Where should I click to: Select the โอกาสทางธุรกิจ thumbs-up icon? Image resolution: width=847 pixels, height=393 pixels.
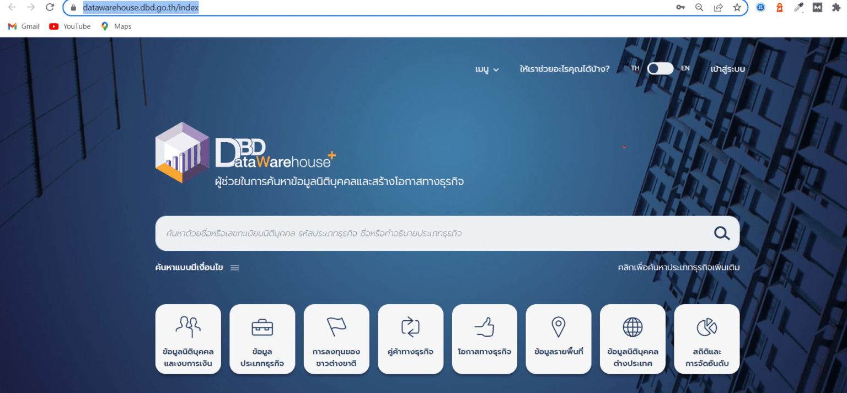(484, 339)
